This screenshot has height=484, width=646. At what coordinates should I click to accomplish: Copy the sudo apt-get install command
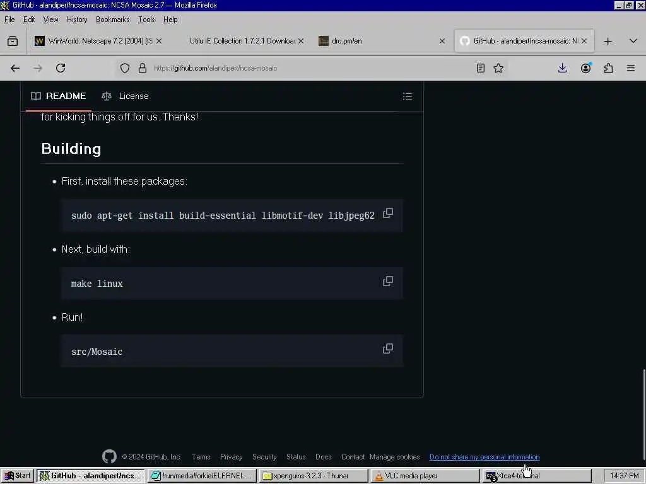pyautogui.click(x=388, y=214)
